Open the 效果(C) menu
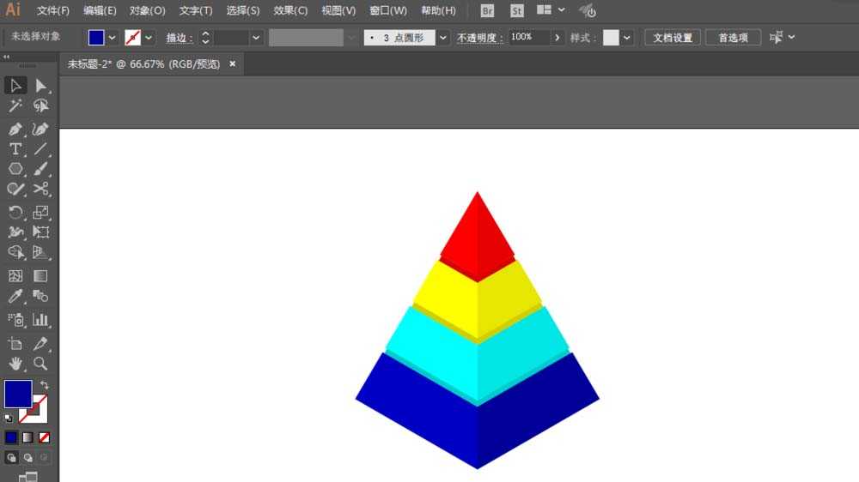The height and width of the screenshot is (482, 859). point(290,10)
